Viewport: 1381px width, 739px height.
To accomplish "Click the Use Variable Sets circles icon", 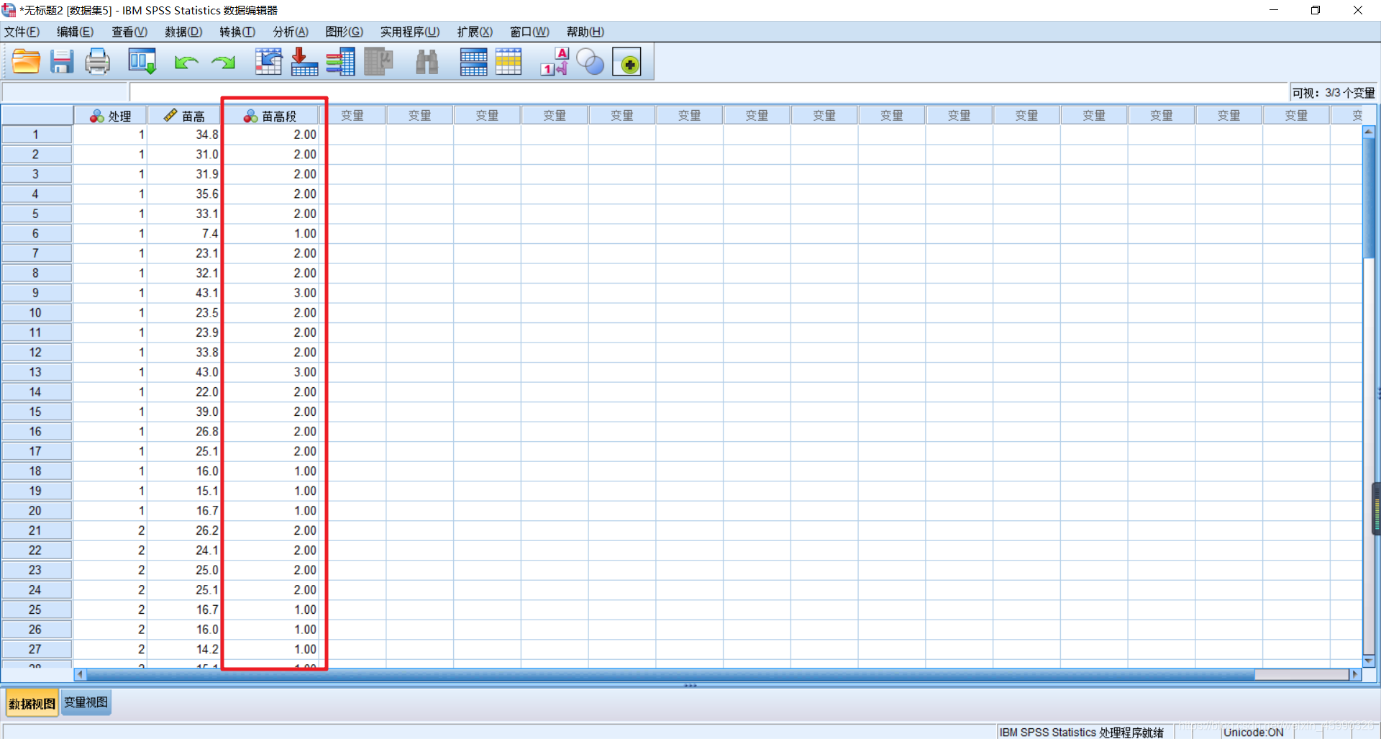I will click(x=591, y=62).
